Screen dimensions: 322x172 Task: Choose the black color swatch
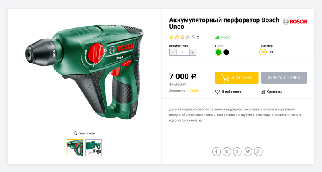(x=226, y=52)
